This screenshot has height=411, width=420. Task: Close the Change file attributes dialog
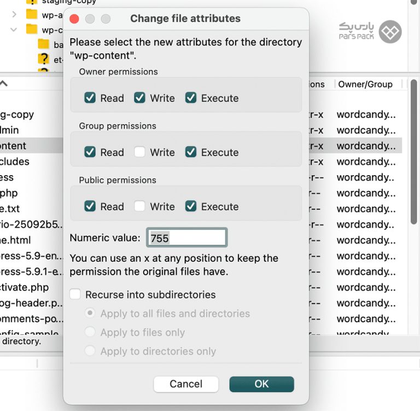(74, 19)
